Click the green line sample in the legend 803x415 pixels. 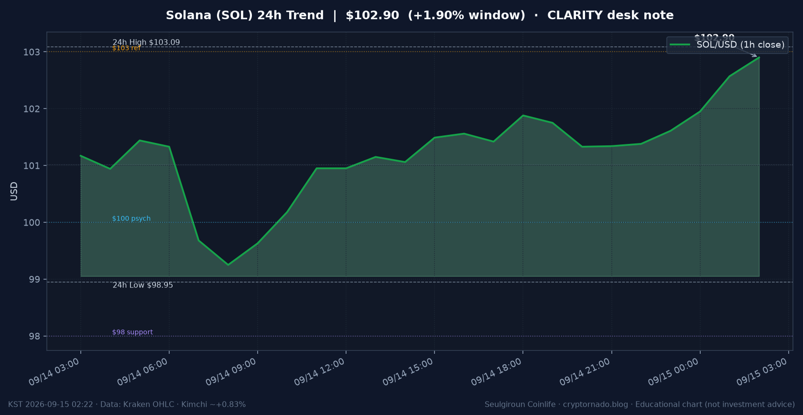[x=680, y=45]
